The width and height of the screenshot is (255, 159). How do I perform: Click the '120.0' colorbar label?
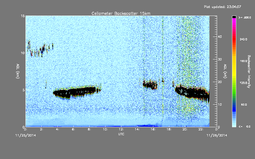244,83
